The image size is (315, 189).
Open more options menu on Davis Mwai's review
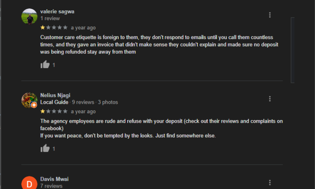[x=270, y=182]
